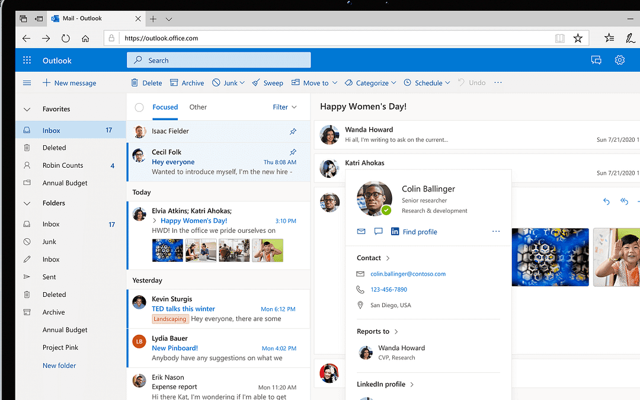Open the chat bubble icon in Outlook header
The width and height of the screenshot is (640, 400).
(596, 60)
